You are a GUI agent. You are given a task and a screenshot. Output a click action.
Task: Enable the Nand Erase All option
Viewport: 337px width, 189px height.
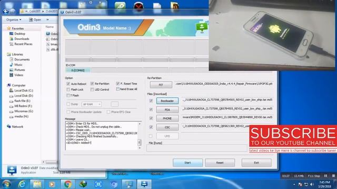(117, 89)
